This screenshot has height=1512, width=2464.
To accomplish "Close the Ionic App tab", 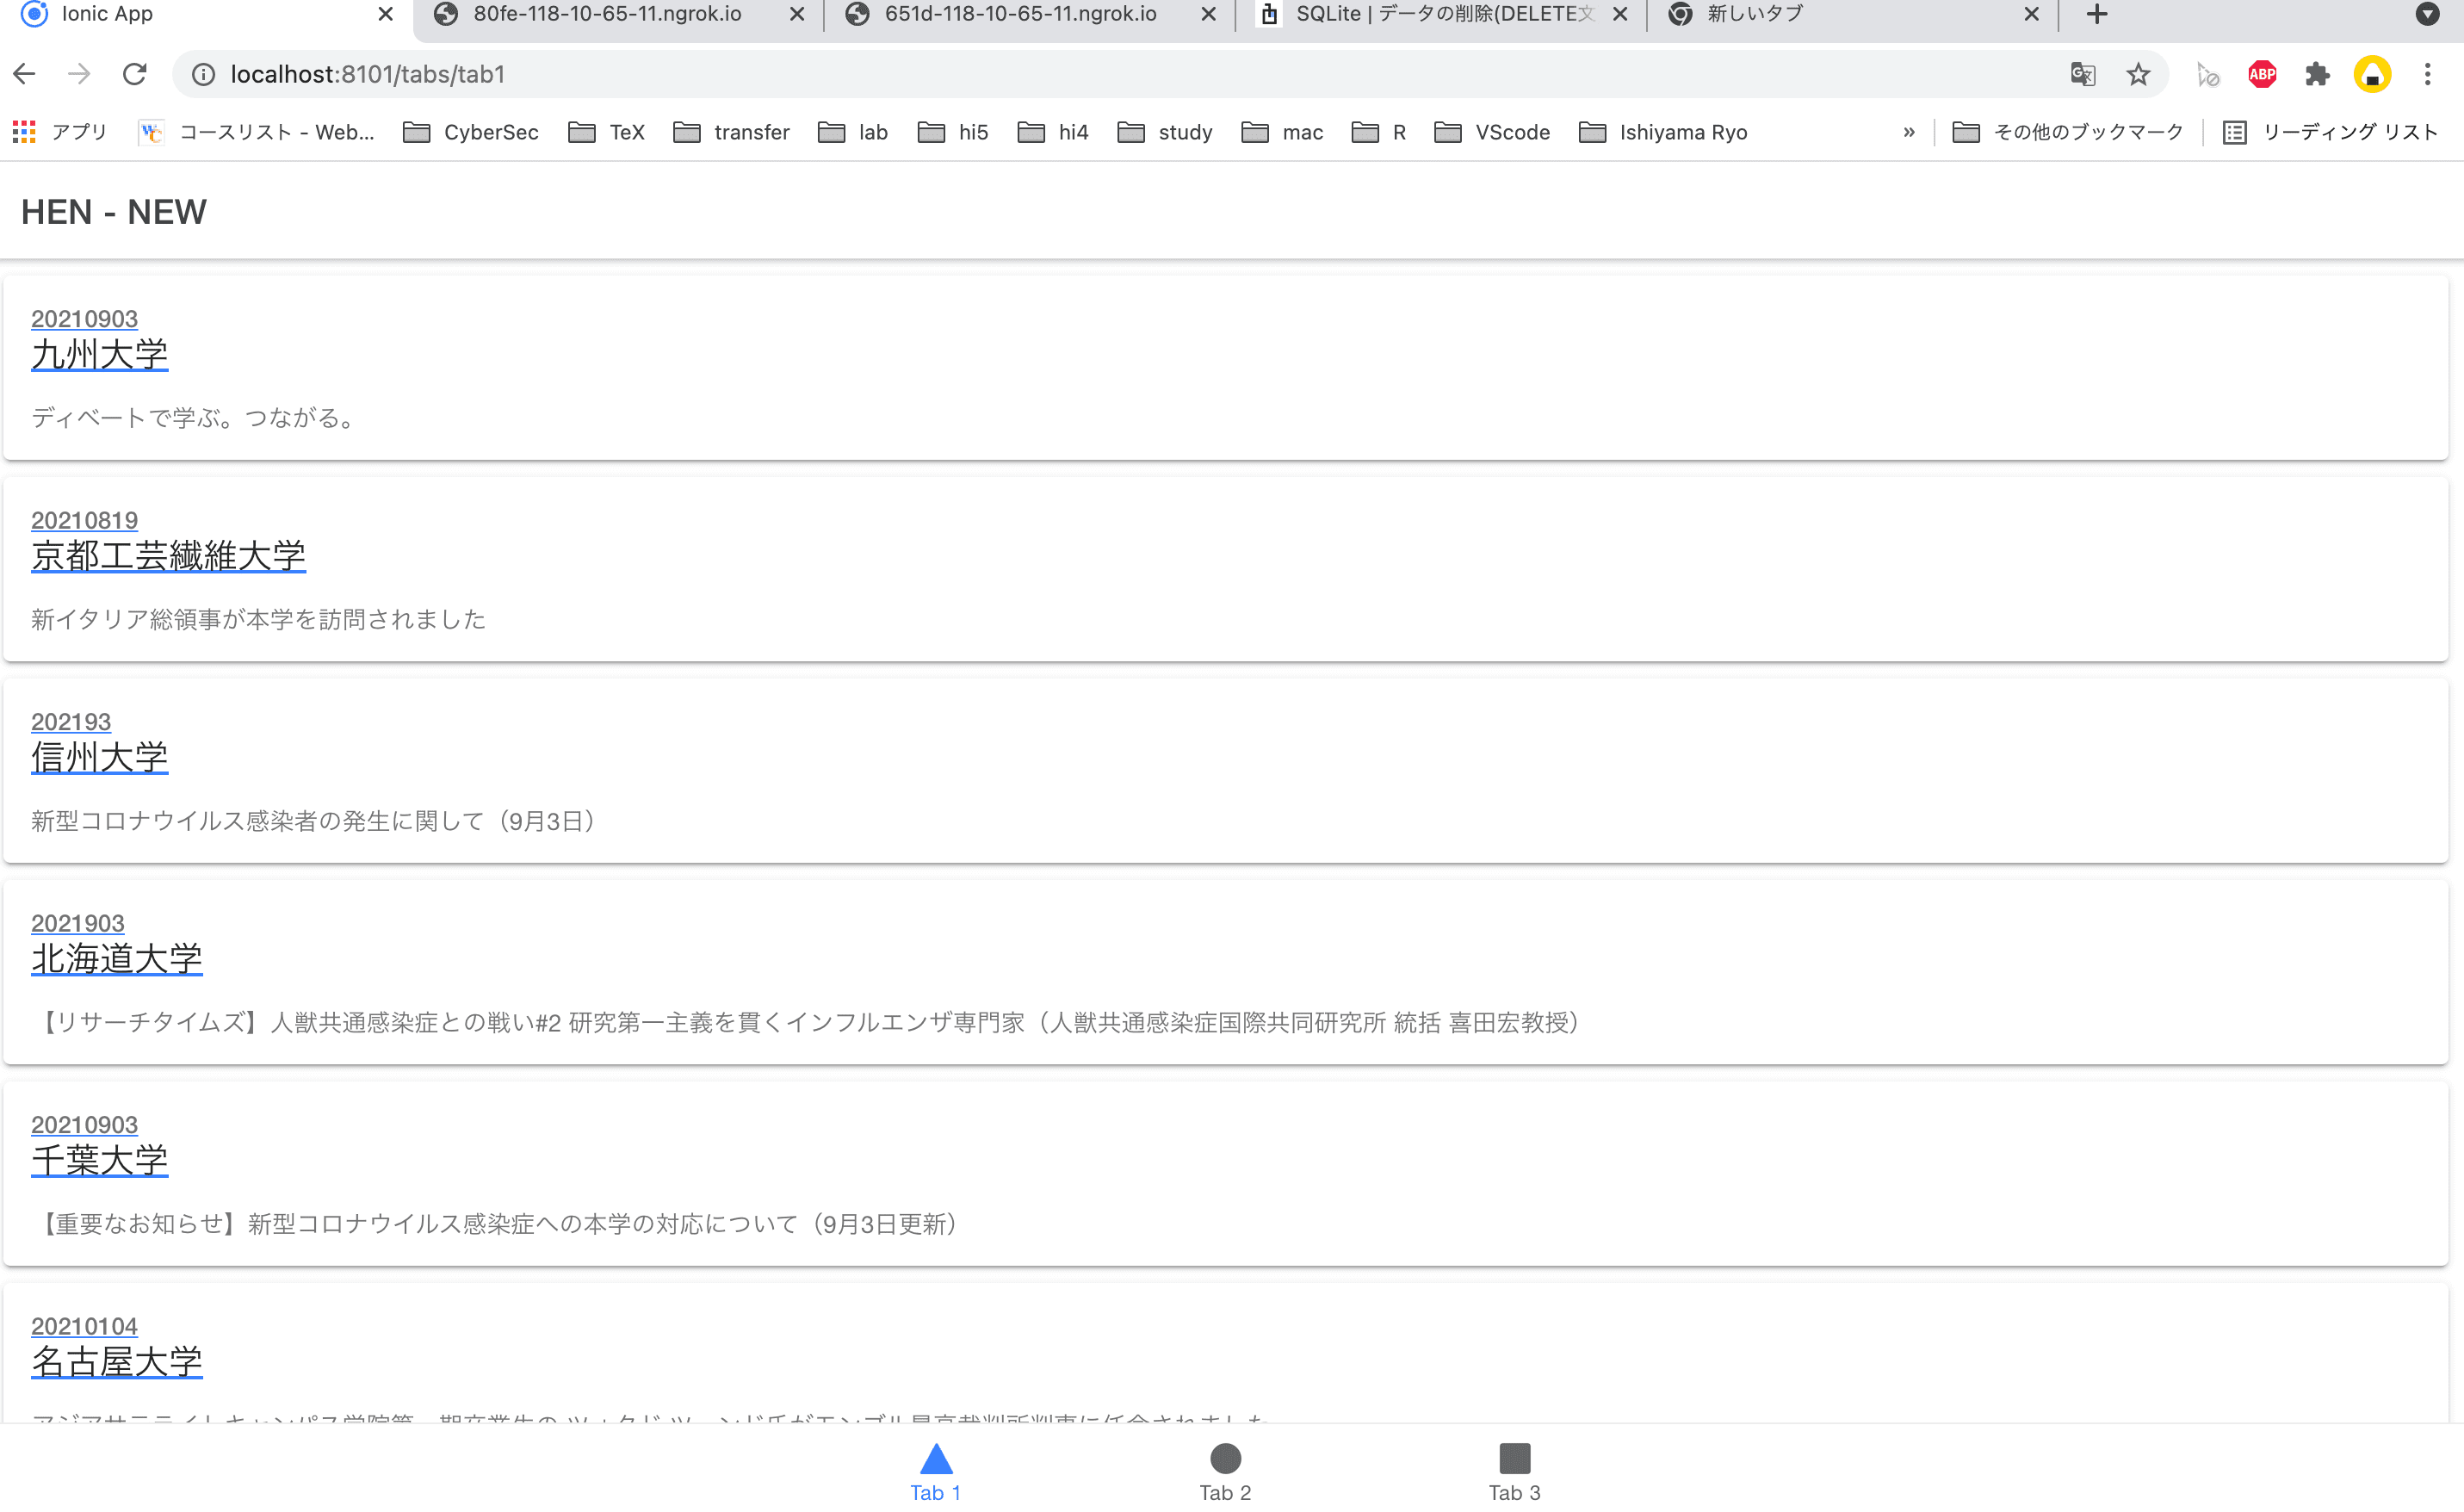I will pos(385,14).
